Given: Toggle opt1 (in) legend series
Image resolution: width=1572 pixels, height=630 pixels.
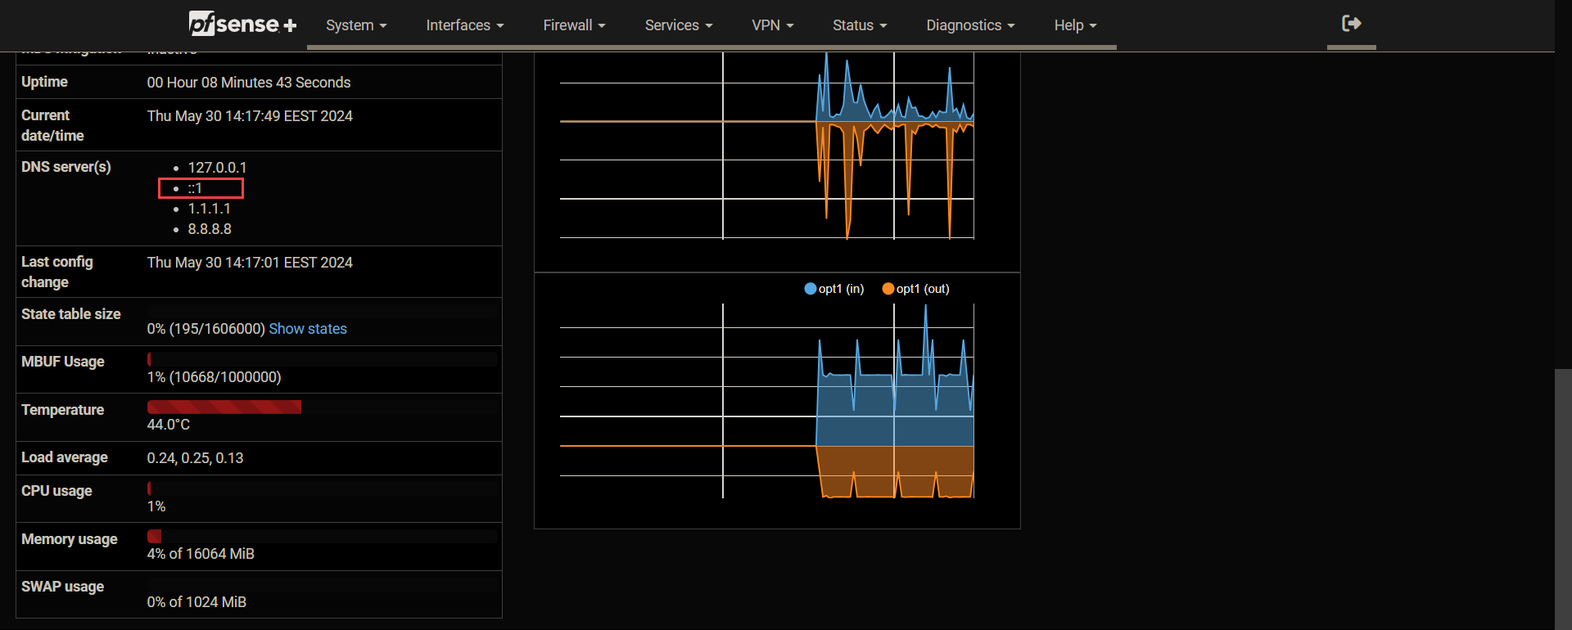Looking at the screenshot, I should (834, 289).
